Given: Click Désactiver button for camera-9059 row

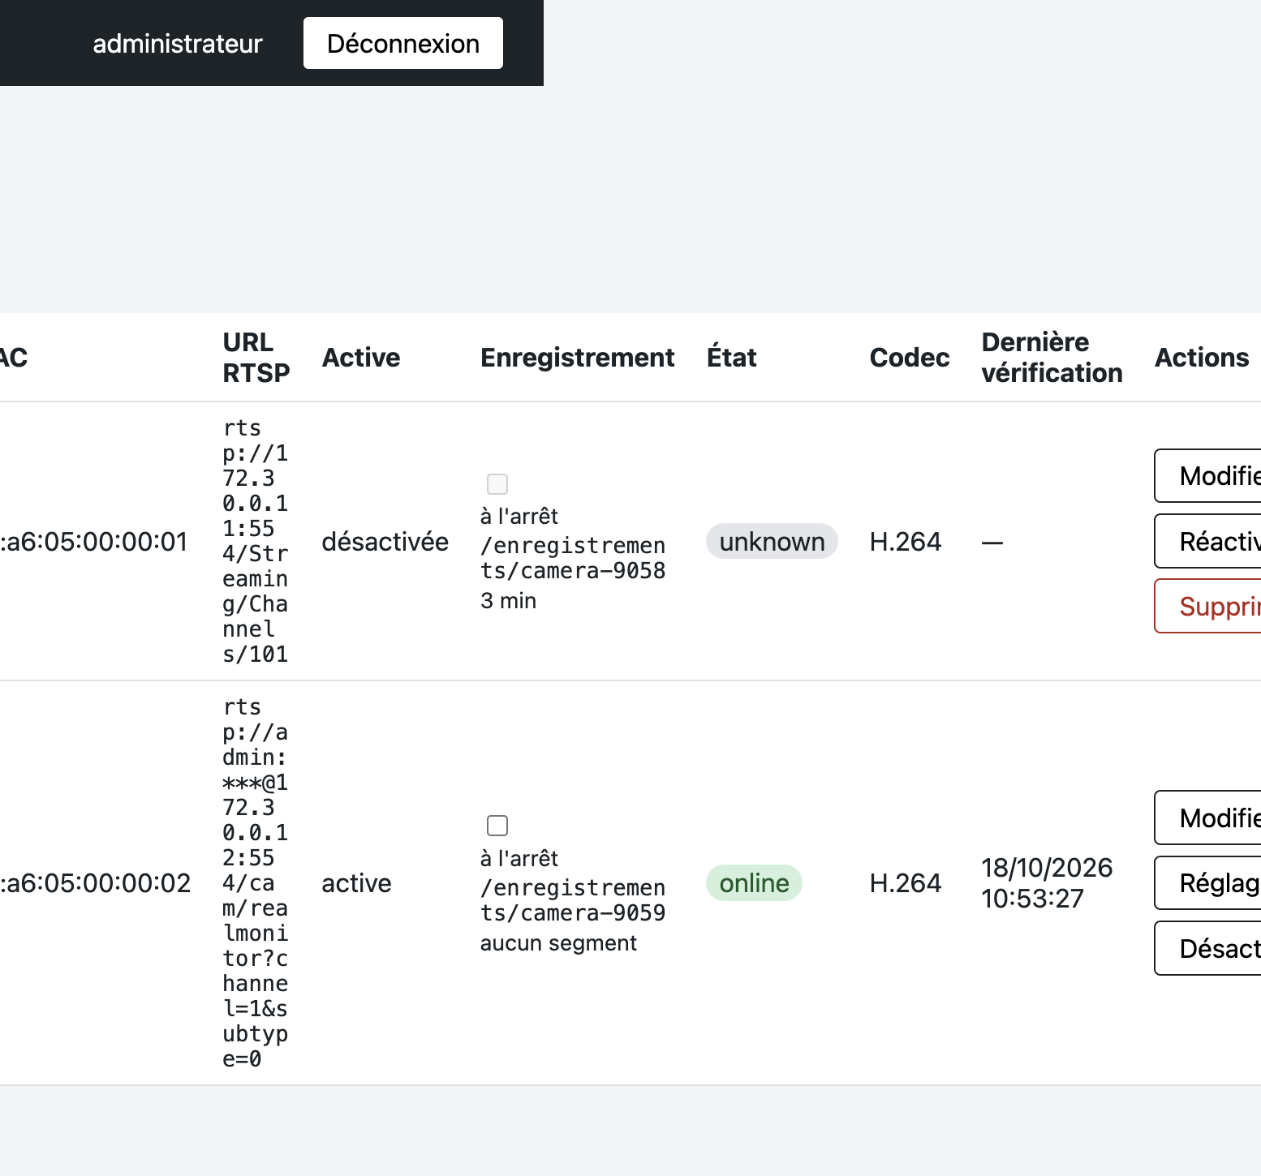Looking at the screenshot, I should coord(1207,948).
